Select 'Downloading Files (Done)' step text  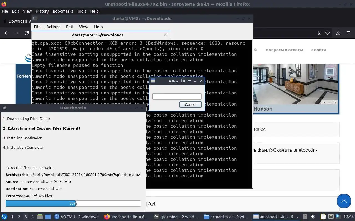[26, 119]
